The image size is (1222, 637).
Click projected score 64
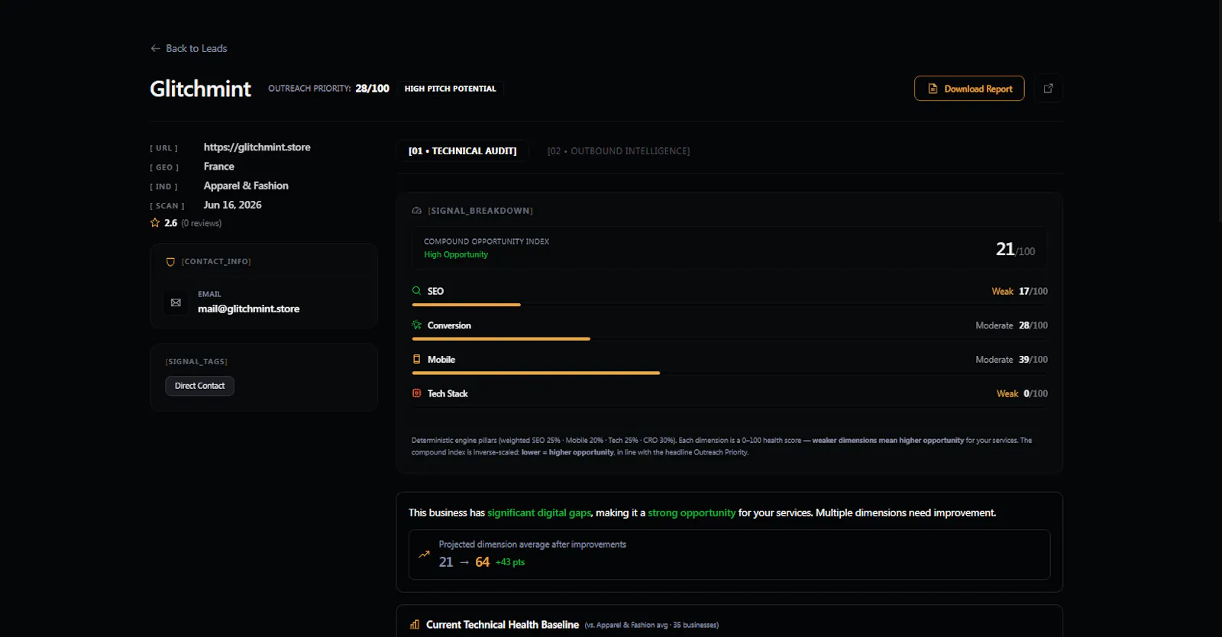point(482,562)
